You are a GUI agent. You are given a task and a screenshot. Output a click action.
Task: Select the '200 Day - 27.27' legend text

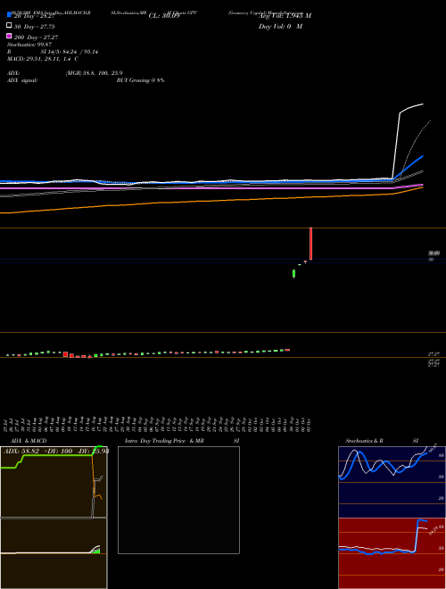[x=36, y=37]
